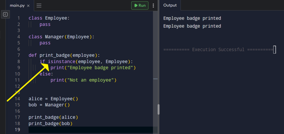
Task: Run the Python program
Action: (x=140, y=6)
